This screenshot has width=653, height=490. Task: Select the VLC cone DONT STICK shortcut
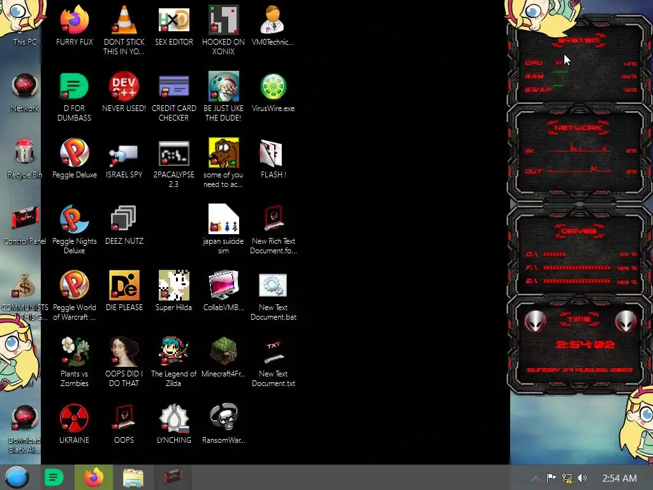point(124,29)
